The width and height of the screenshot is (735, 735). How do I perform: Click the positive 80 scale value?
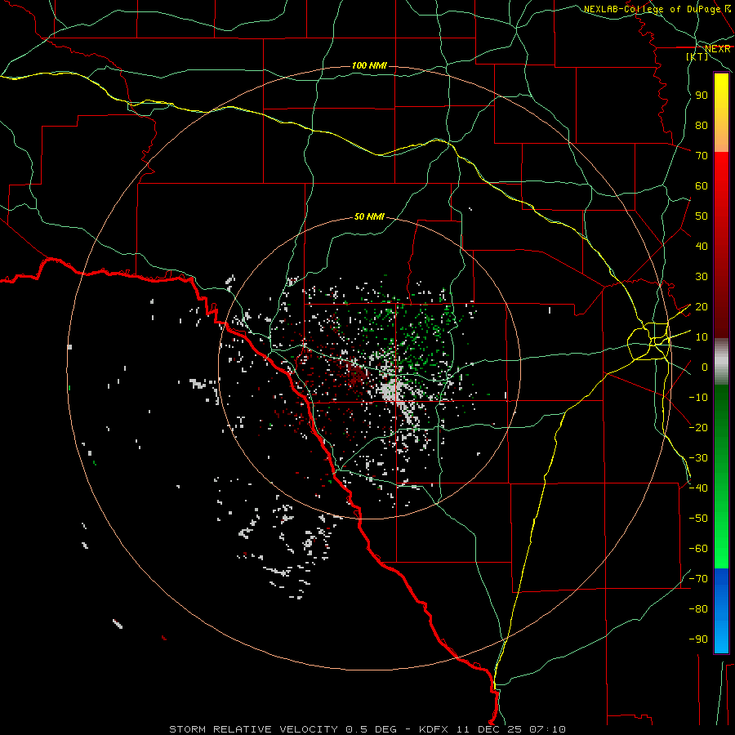702,126
